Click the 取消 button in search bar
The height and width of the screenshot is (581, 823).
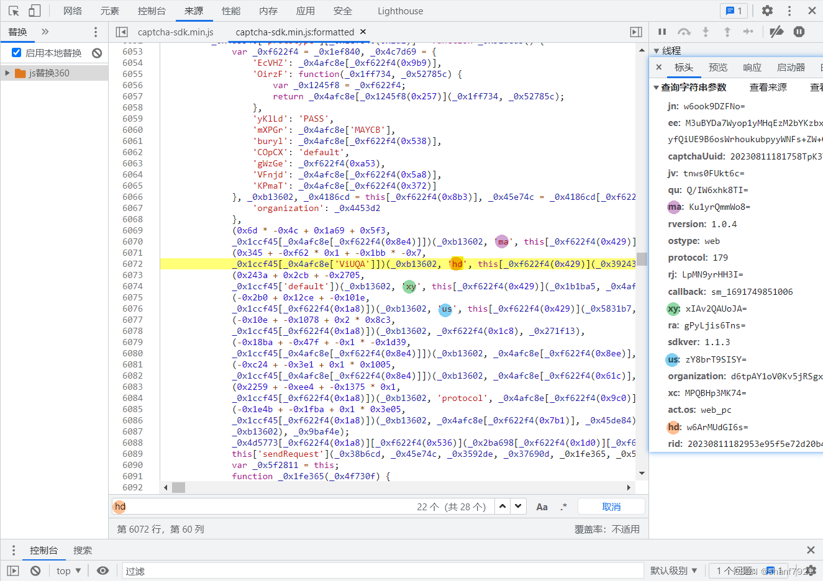[611, 507]
